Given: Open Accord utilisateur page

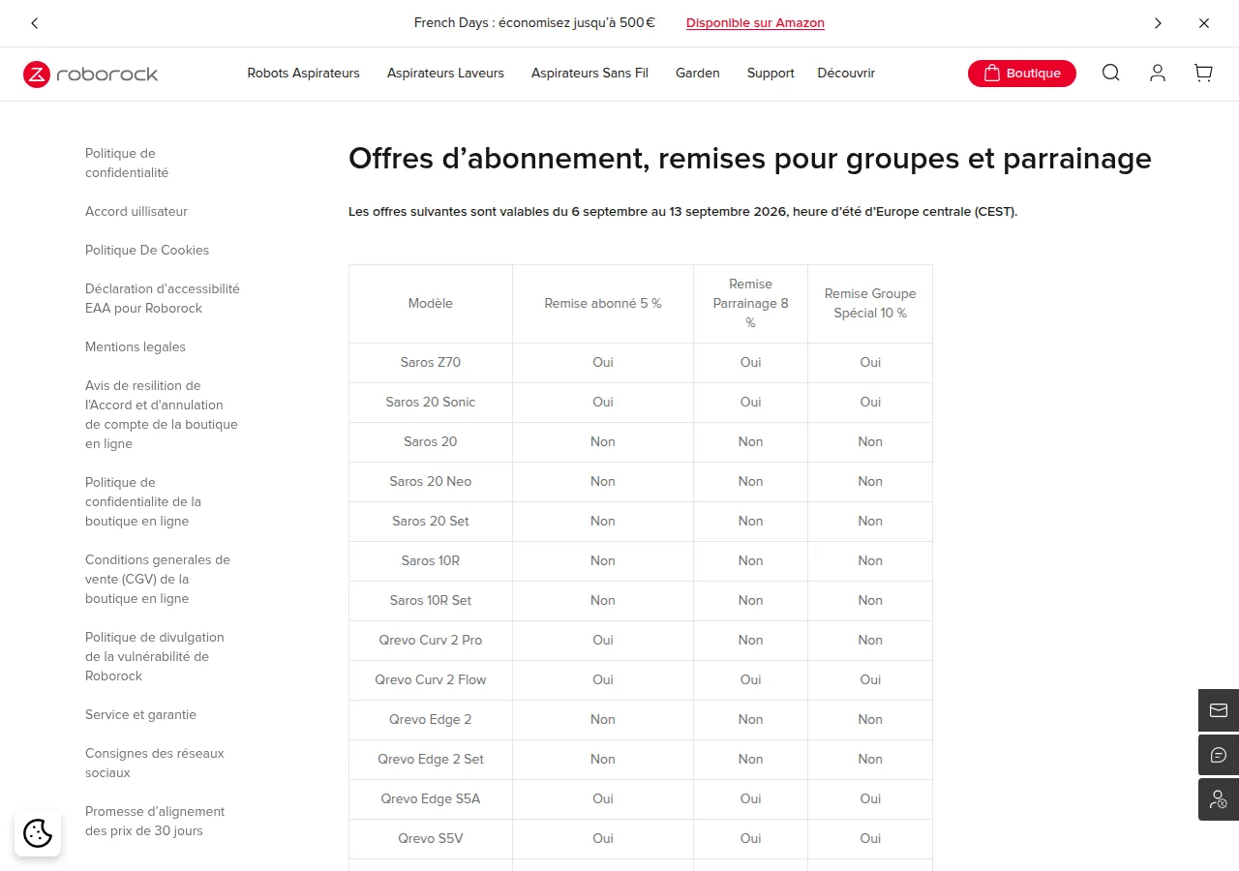Looking at the screenshot, I should click(136, 211).
